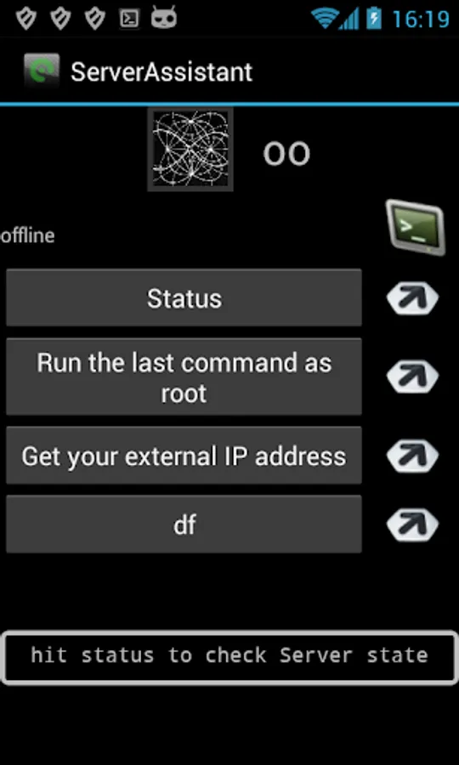The image size is (459, 765).
Task: Tap the 'oo' server name text
Action: 286,154
